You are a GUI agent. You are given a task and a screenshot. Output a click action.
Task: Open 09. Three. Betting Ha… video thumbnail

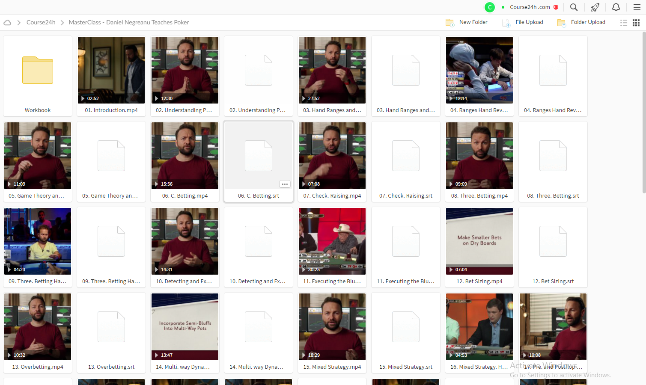38,241
